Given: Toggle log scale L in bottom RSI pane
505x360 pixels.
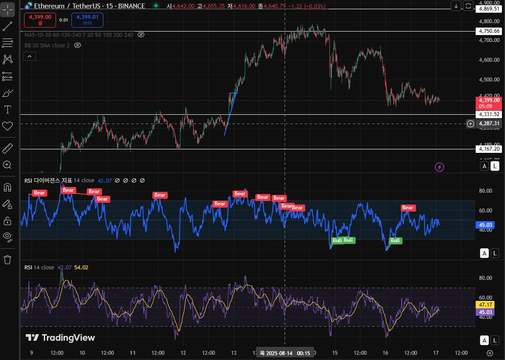Looking at the screenshot, I should click(x=495, y=340).
